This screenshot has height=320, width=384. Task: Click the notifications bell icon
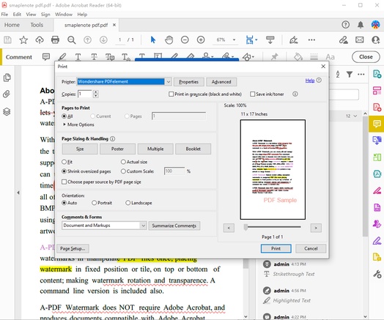click(x=361, y=25)
